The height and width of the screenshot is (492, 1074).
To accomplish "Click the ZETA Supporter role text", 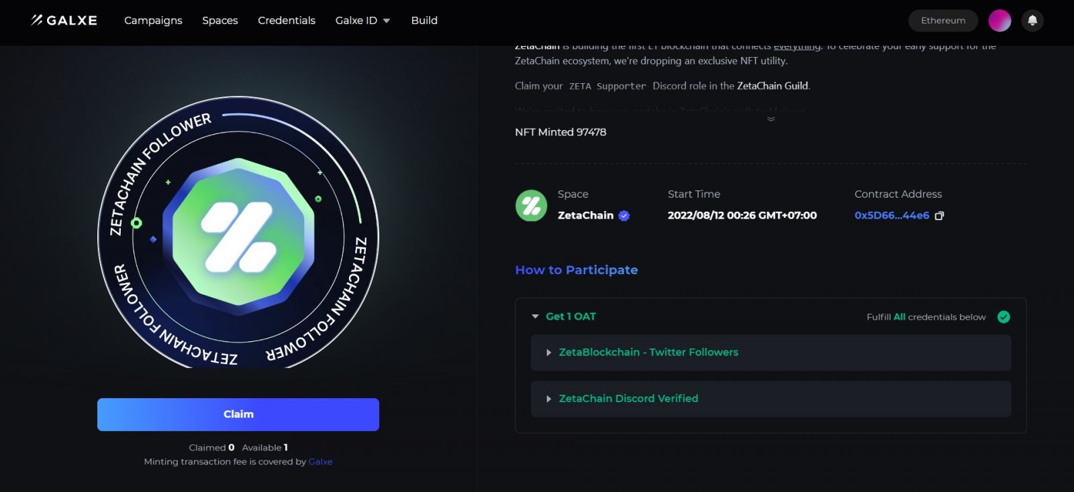I will 607,86.
